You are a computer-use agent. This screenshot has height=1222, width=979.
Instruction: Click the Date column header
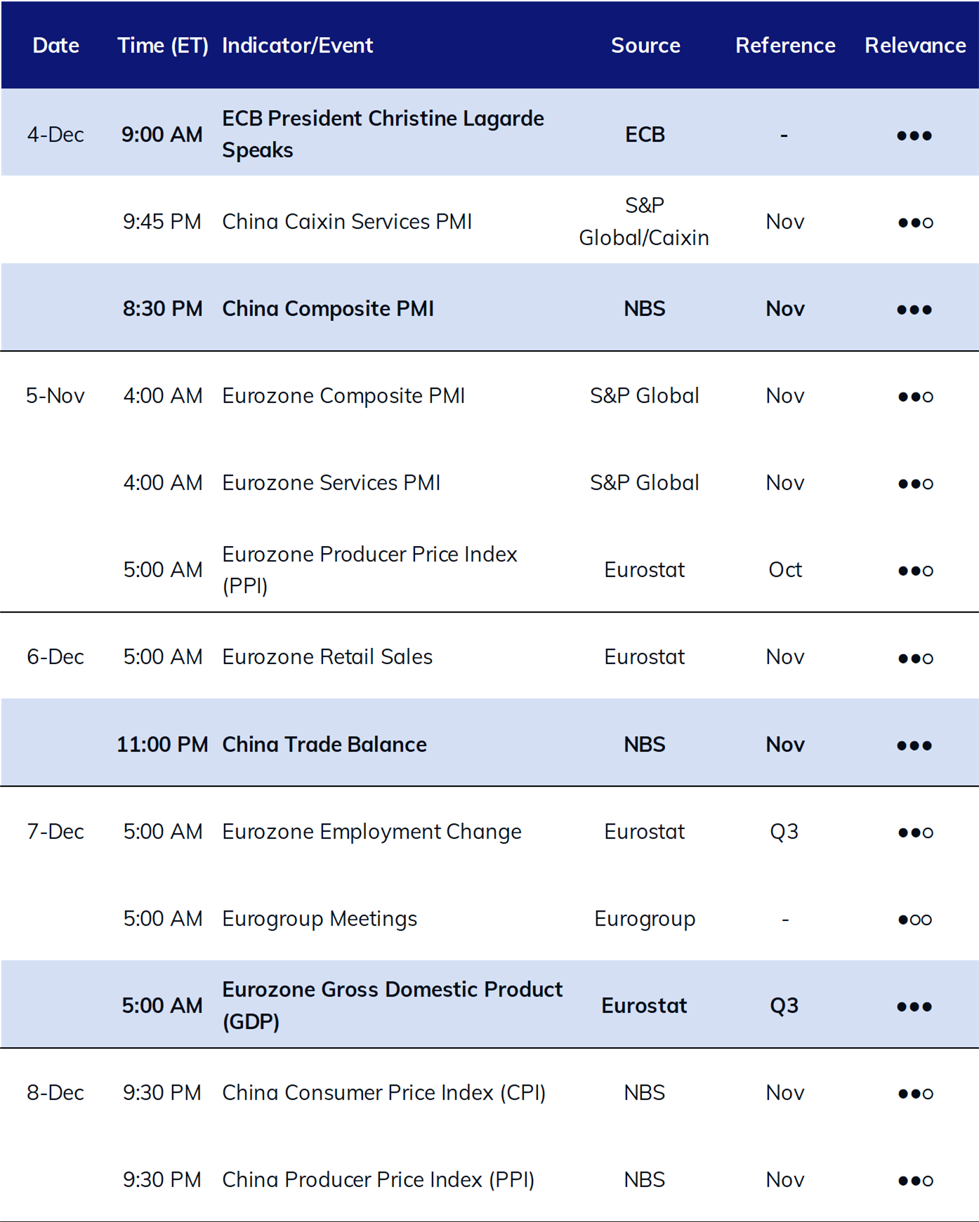(55, 46)
